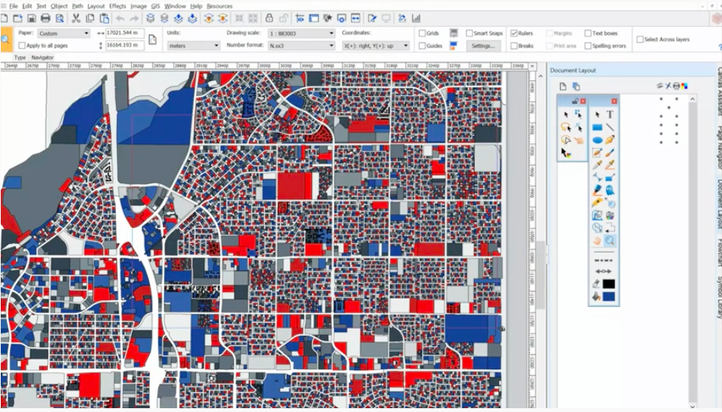Select the Rectangle tool
Screen dimensions: 722x412
pos(597,127)
